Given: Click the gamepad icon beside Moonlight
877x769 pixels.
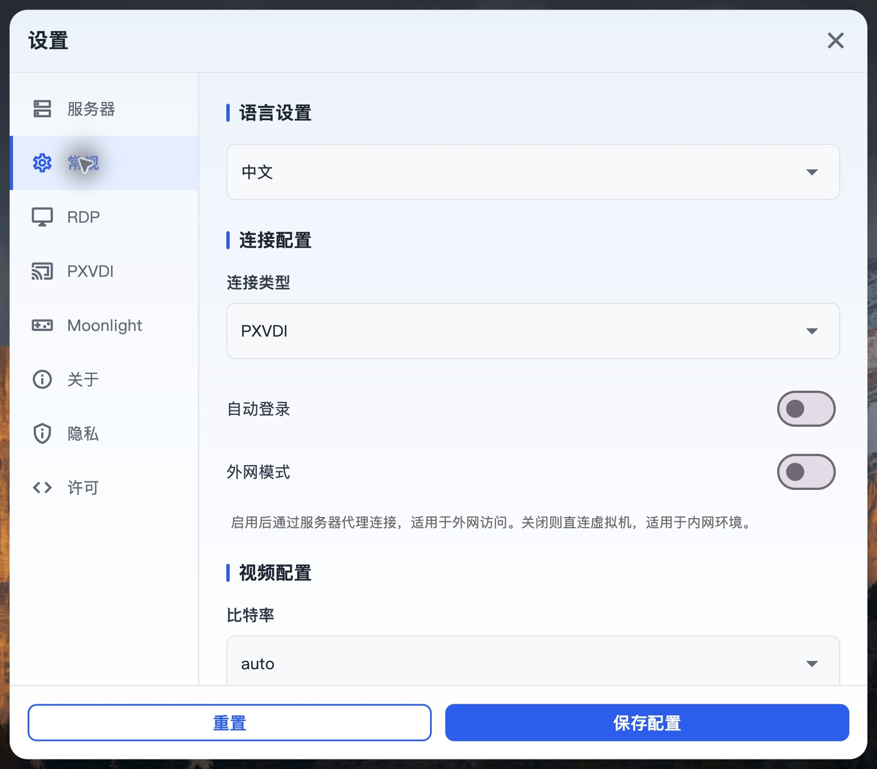Looking at the screenshot, I should click(x=42, y=325).
